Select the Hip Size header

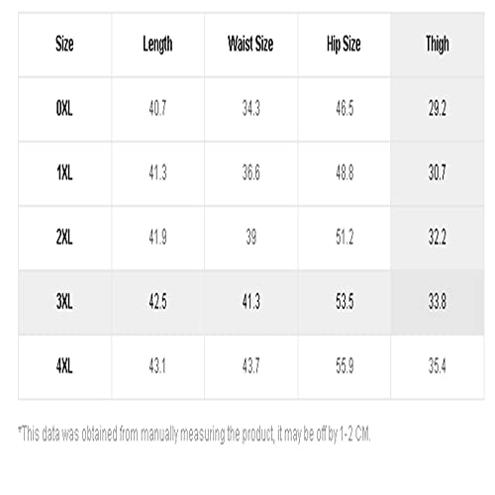pos(344,44)
